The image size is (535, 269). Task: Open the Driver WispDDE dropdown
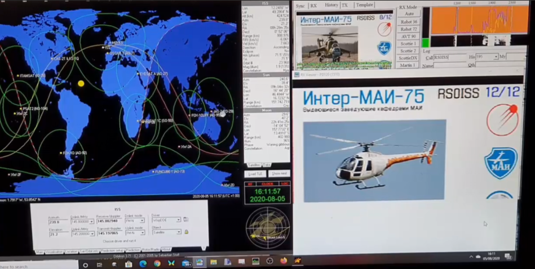(179, 220)
